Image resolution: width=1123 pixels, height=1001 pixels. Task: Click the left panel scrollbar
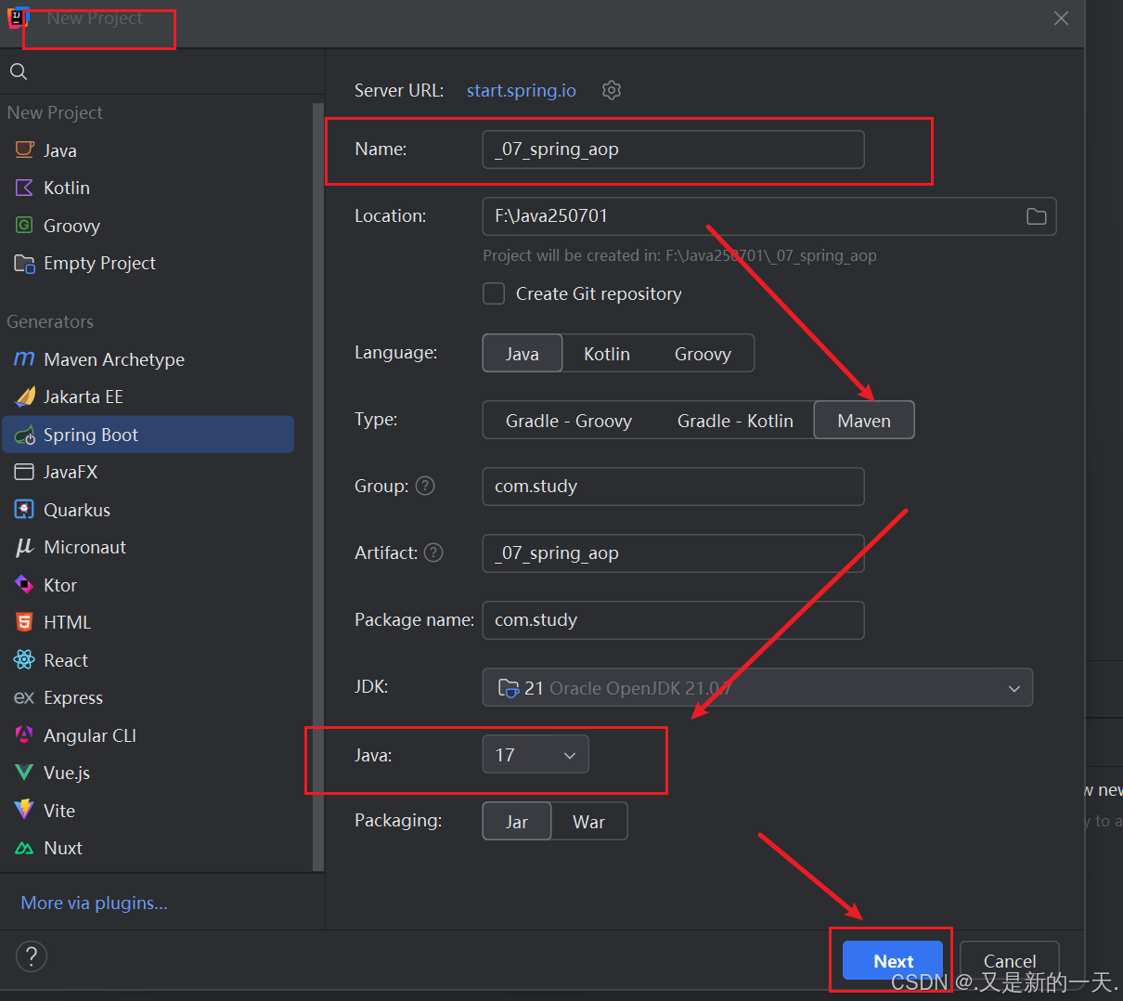click(318, 487)
